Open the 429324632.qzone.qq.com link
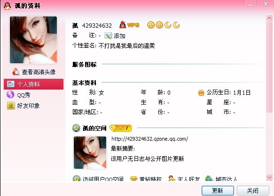274x196 pixels. point(149,139)
